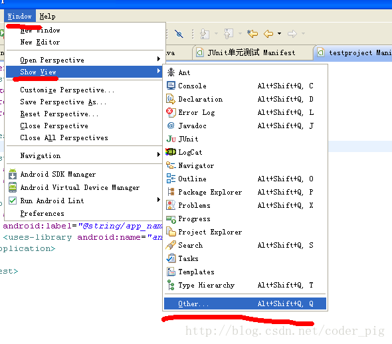Choose Customize Perspective...
The height and width of the screenshot is (344, 392).
(x=84, y=90)
